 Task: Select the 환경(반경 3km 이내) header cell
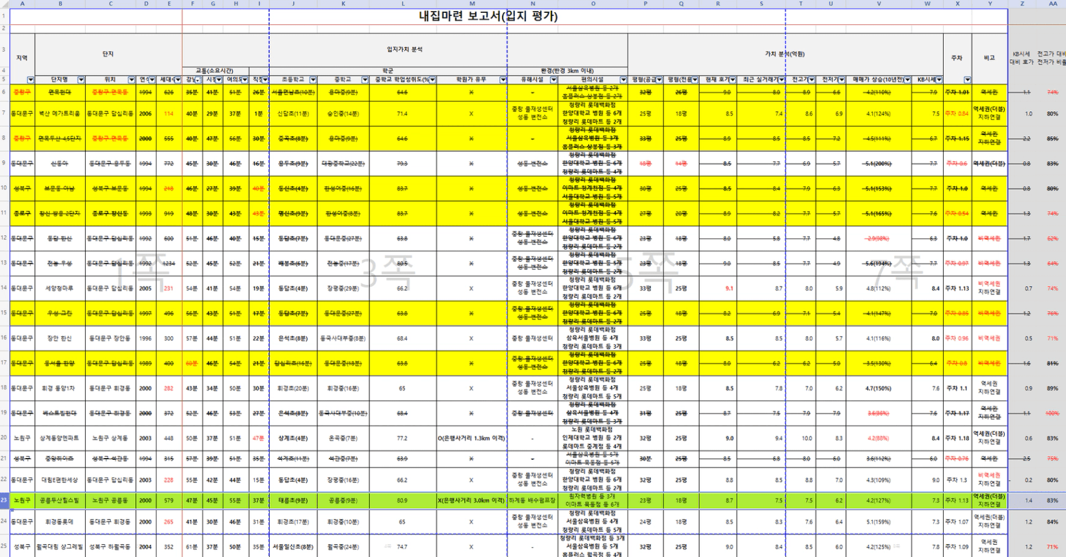[x=567, y=71]
